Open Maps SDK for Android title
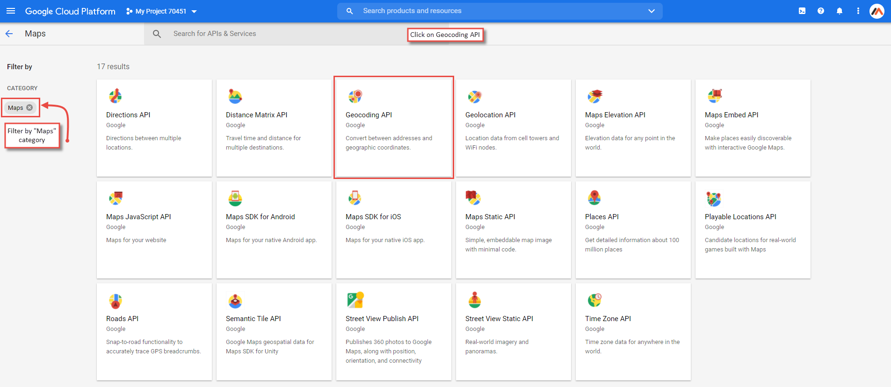Image resolution: width=891 pixels, height=387 pixels. point(261,217)
